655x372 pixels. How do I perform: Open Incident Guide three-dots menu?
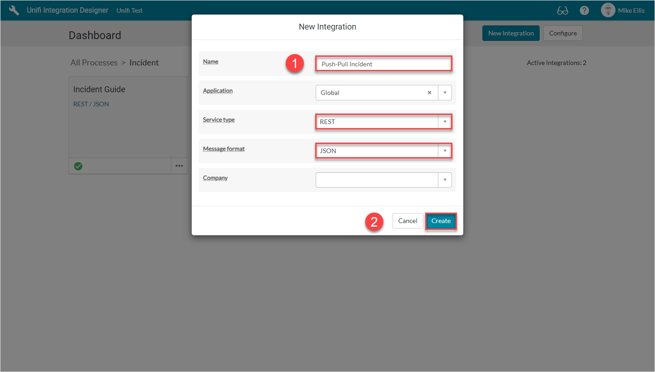[179, 166]
